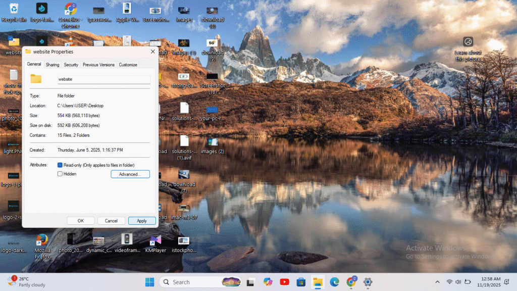Click the Microsoft Edge taskbar icon
Viewport: 517px width, 291px height.
[x=334, y=282]
